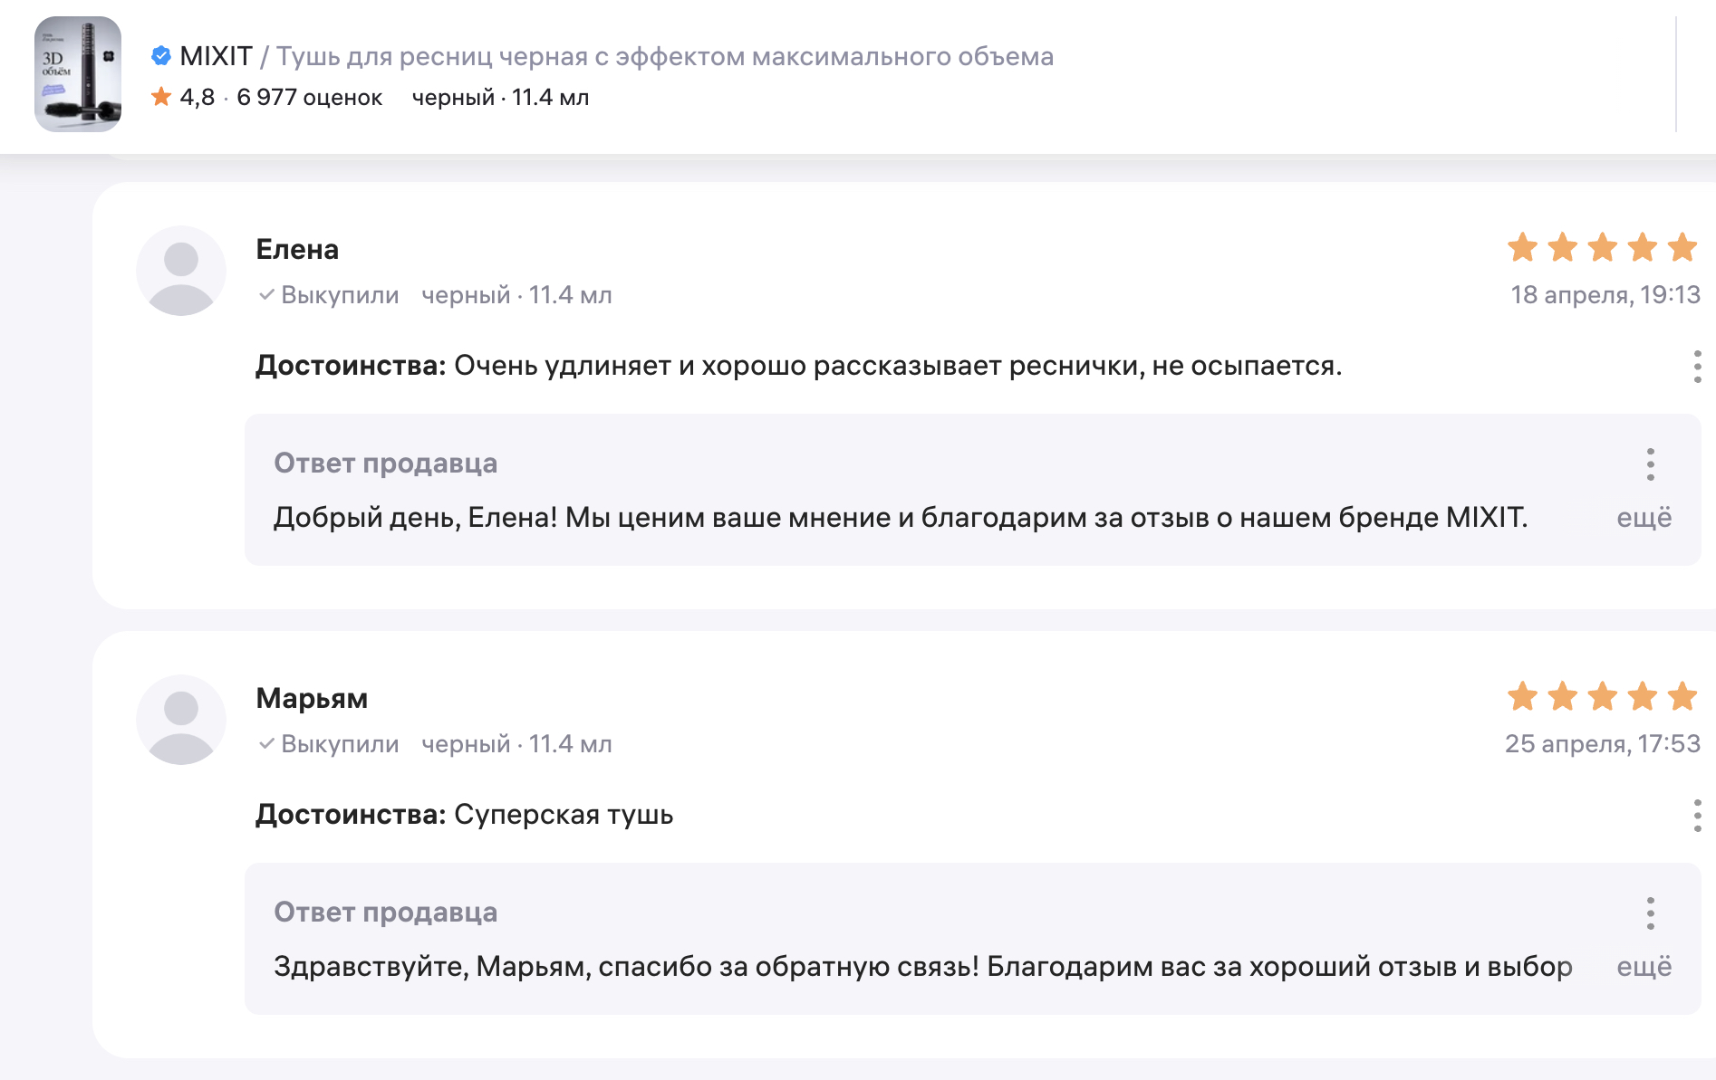This screenshot has width=1716, height=1080.
Task: Click the Выкупили checkmark under Елена
Action: pos(266,294)
